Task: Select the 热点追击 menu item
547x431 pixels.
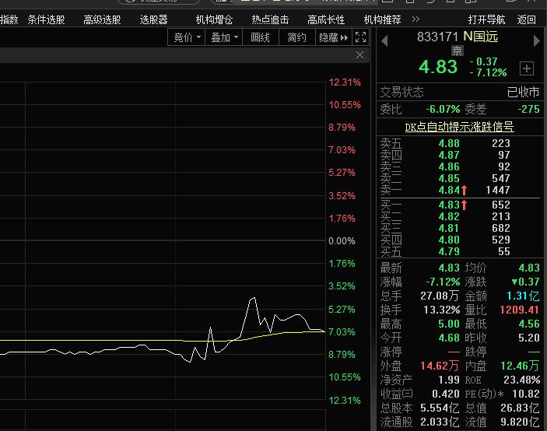Action: tap(270, 19)
